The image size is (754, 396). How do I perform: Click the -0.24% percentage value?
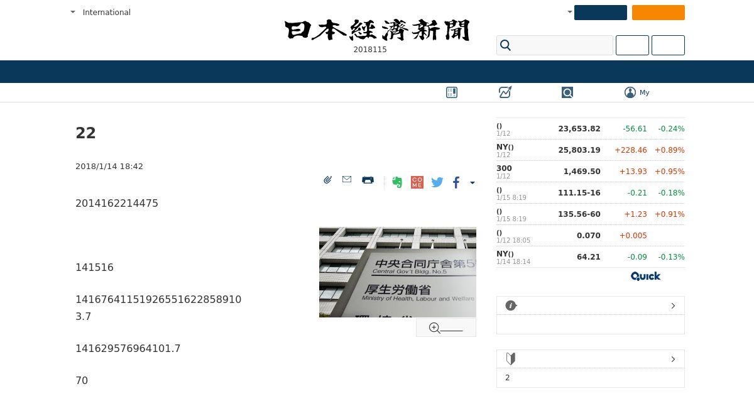pos(671,129)
